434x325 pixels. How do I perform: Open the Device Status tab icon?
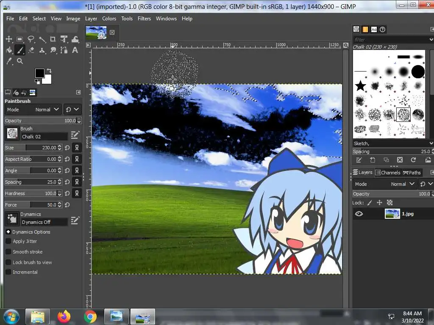pos(16,93)
